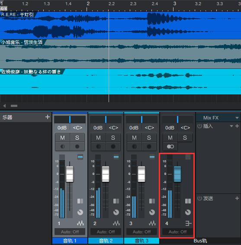Click Auto: Off button on Bus channel
This screenshot has height=245, width=241.
177,232
